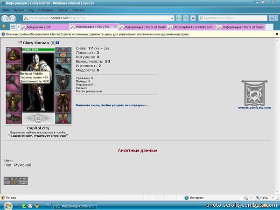Click the green health bar 1559/1559

pos(38,49)
